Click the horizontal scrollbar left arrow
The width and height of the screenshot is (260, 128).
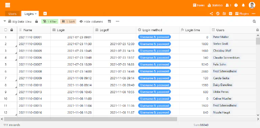click(2, 119)
